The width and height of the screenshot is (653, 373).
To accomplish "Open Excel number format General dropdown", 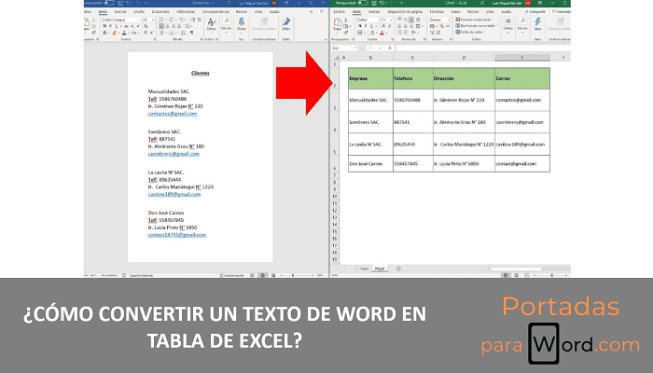I will coord(439,20).
